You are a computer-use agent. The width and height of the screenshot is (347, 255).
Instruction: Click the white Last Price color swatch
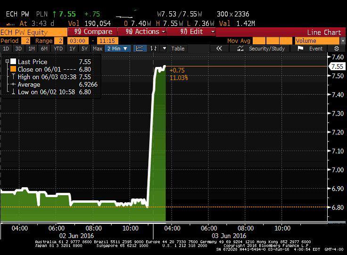[x=13, y=62]
